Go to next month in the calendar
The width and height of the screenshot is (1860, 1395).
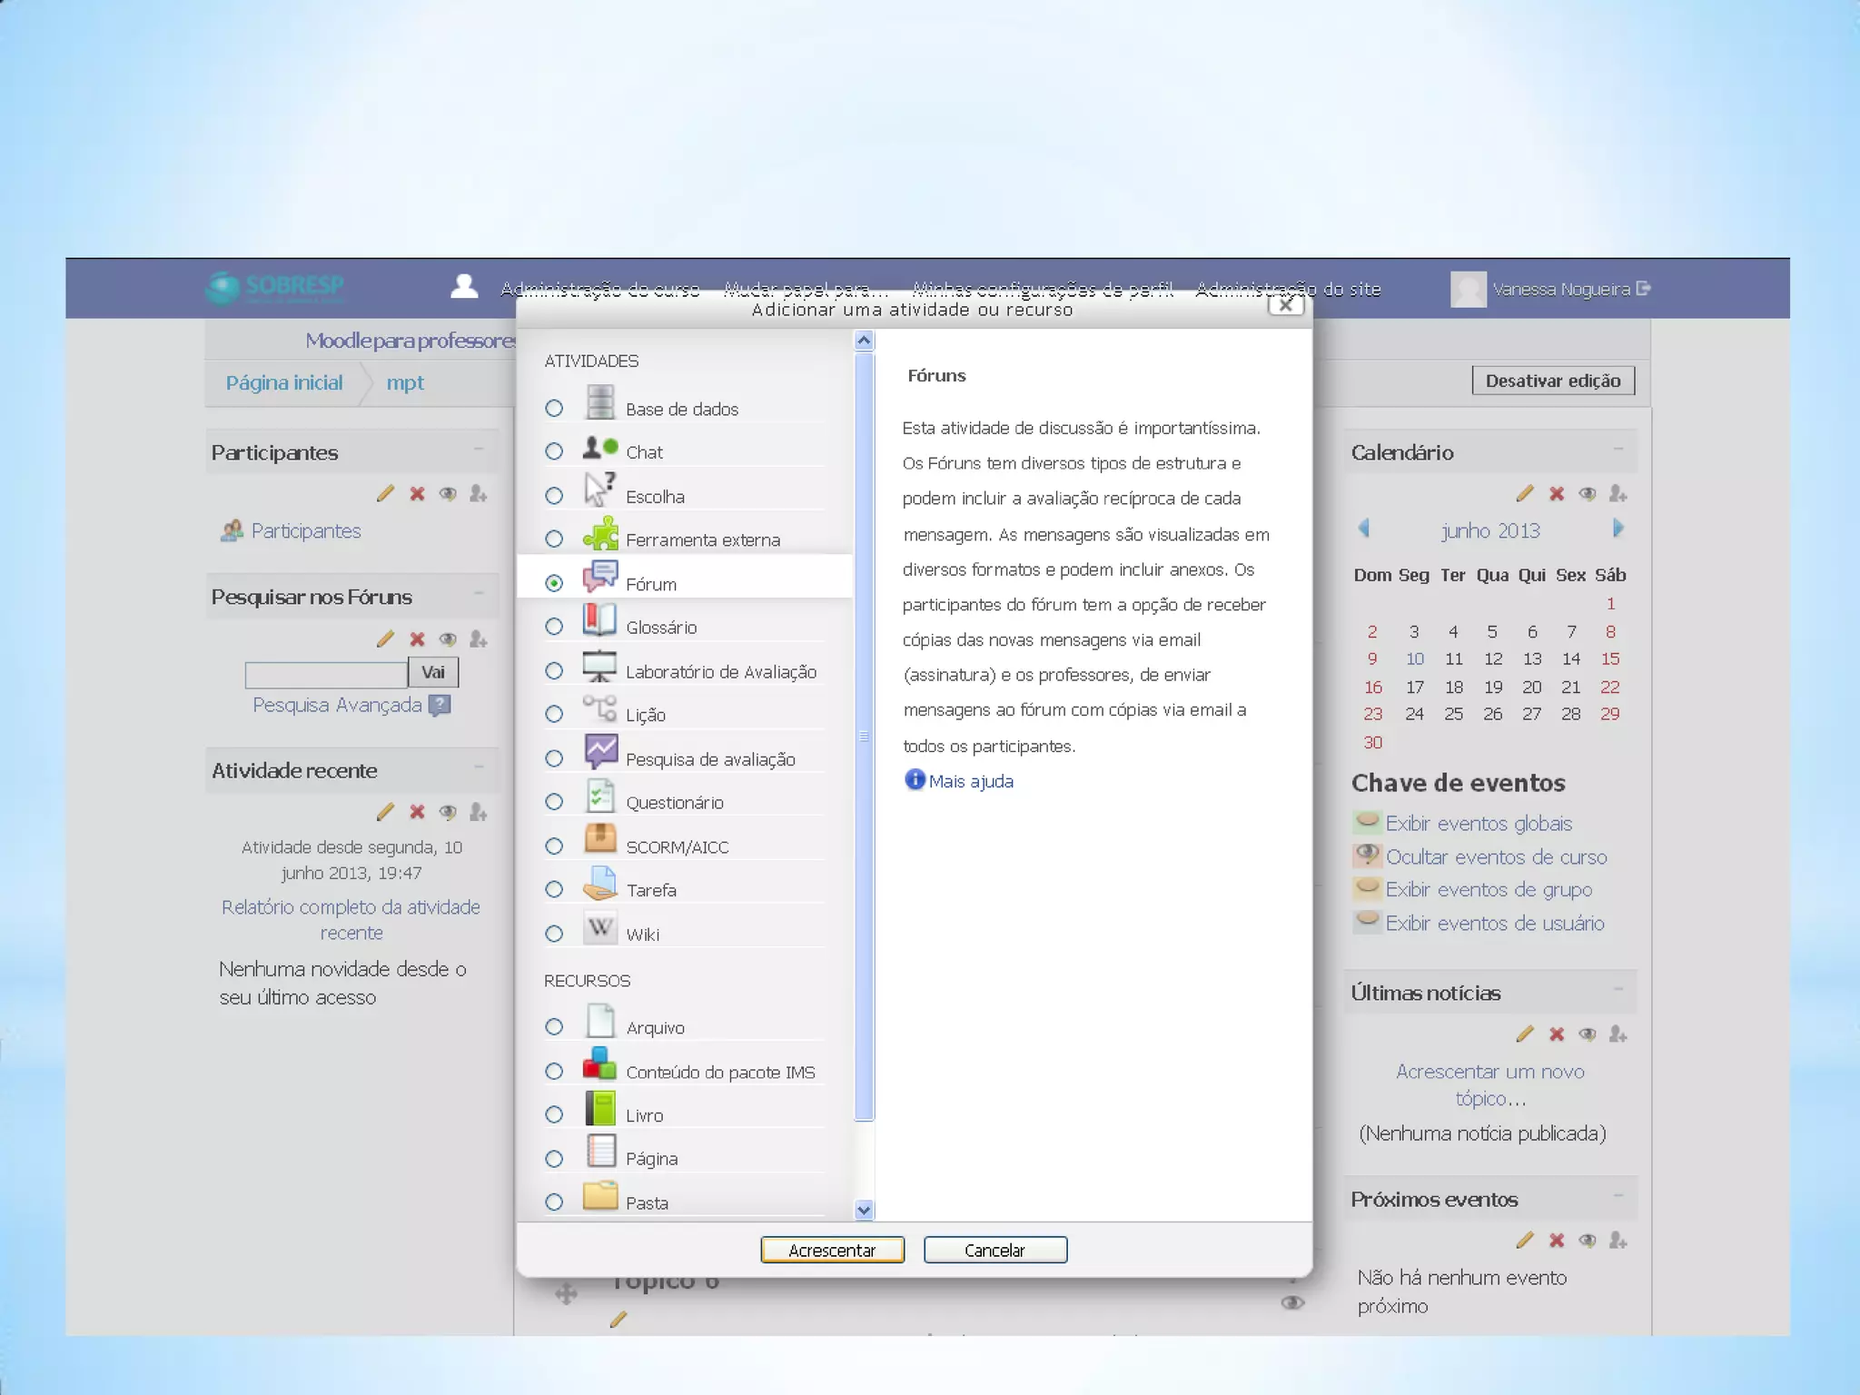pyautogui.click(x=1618, y=529)
